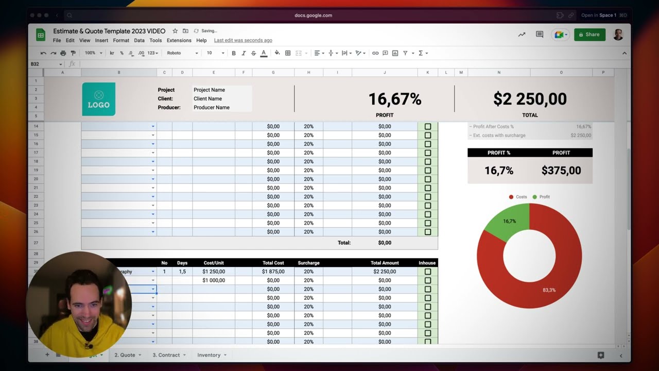Toggle bold formatting

pyautogui.click(x=234, y=53)
